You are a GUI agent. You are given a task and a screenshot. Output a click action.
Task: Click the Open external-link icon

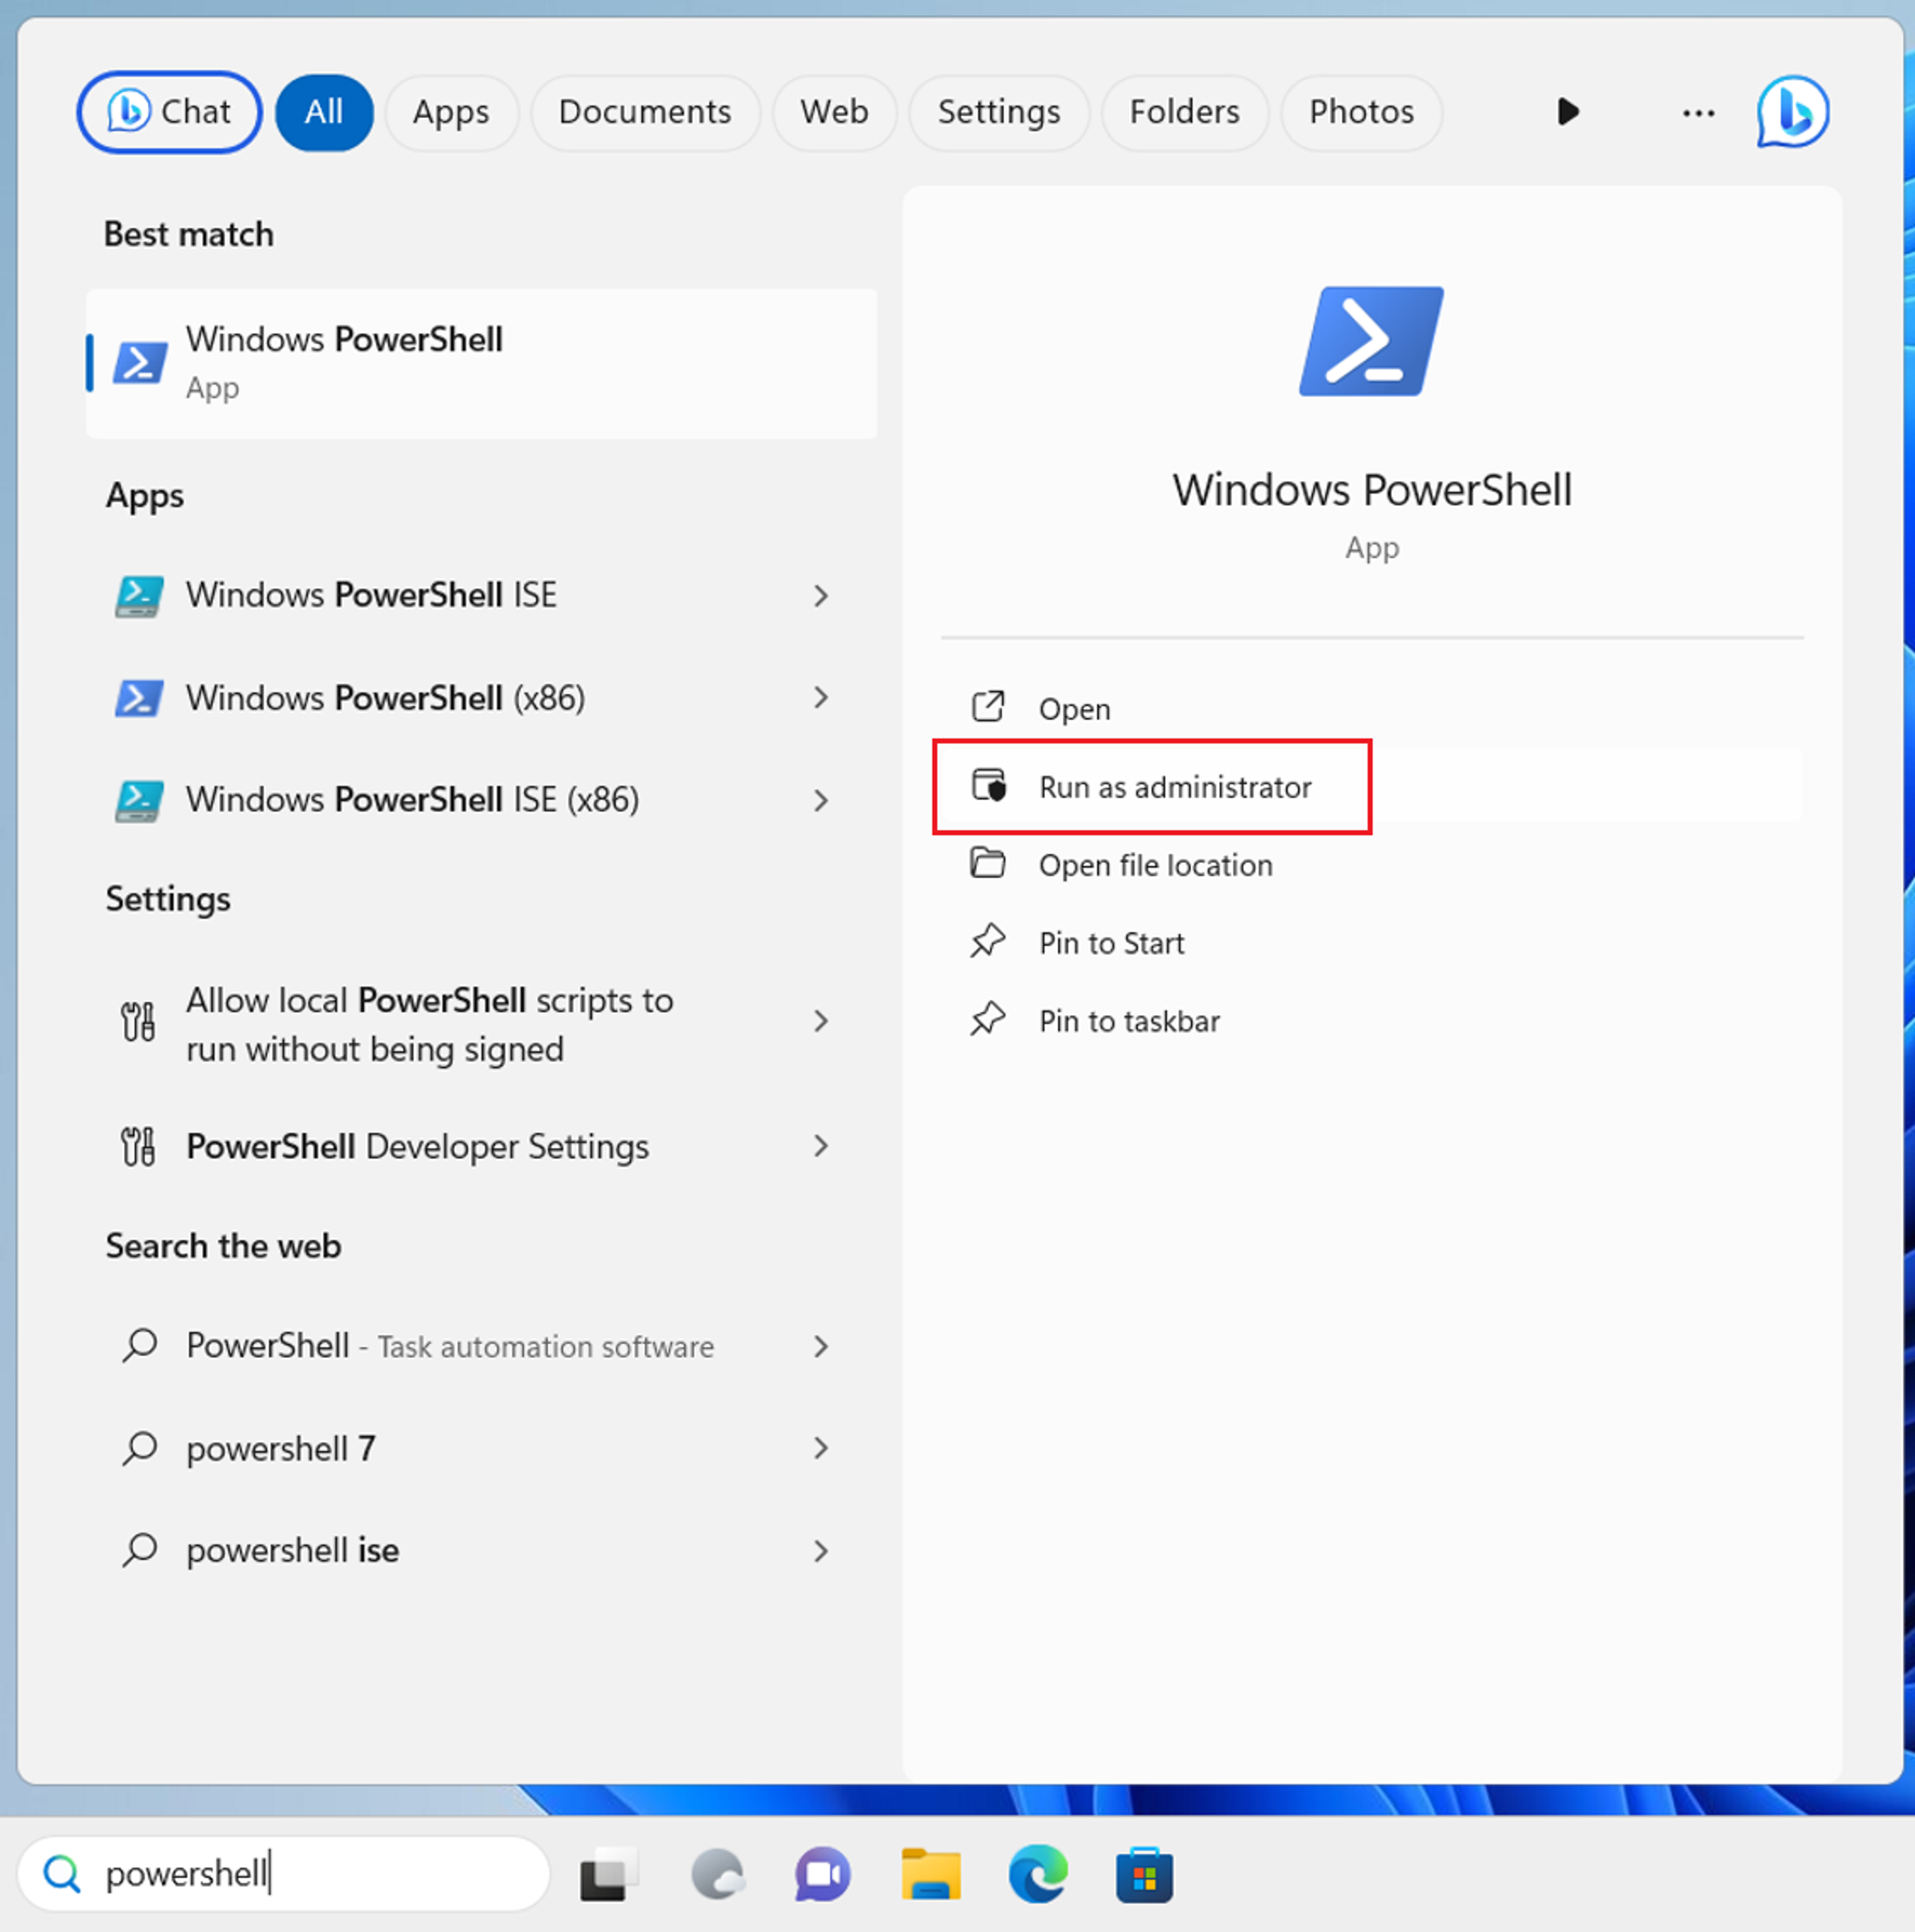(988, 707)
